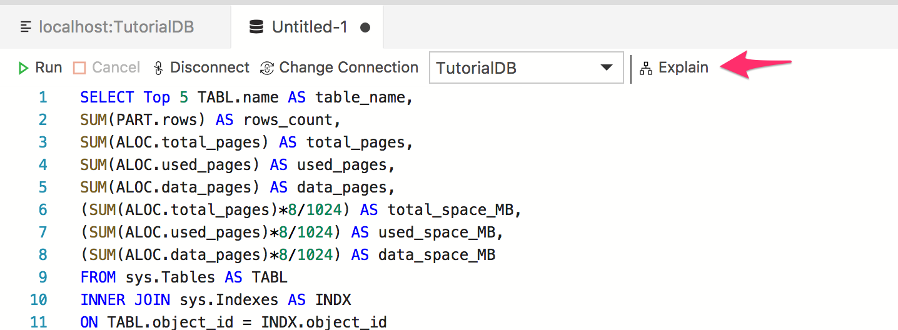Click used_space_MB on line 7
The image size is (898, 330).
tap(436, 233)
